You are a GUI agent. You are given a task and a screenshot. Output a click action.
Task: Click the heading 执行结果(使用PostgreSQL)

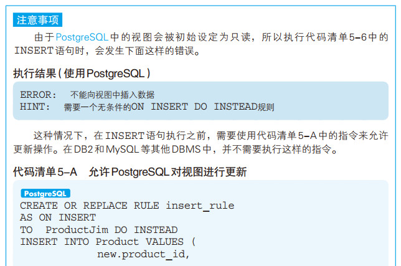[82, 74]
